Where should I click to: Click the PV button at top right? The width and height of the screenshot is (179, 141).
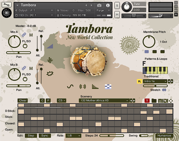click(x=176, y=14)
